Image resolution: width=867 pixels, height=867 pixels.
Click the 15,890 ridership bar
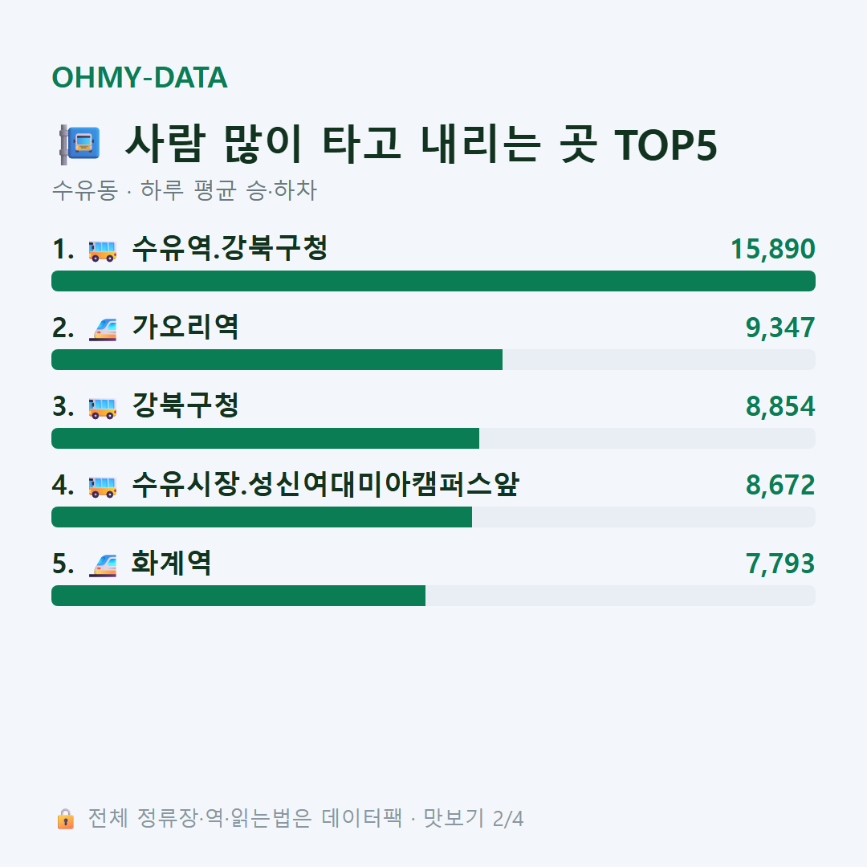433,281
